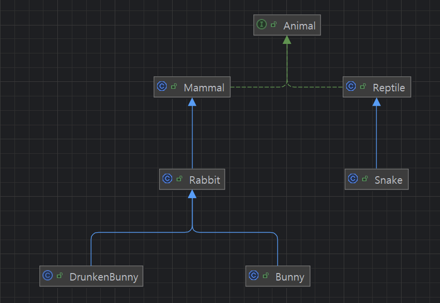Click the class icon on Reptile node

pyautogui.click(x=351, y=86)
